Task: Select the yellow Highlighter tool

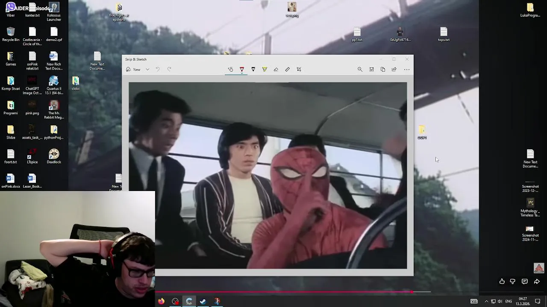Action: 265,70
